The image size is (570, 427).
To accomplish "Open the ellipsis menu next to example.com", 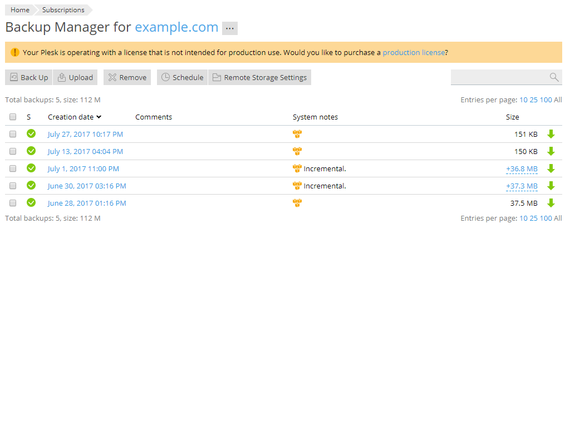I will [229, 28].
